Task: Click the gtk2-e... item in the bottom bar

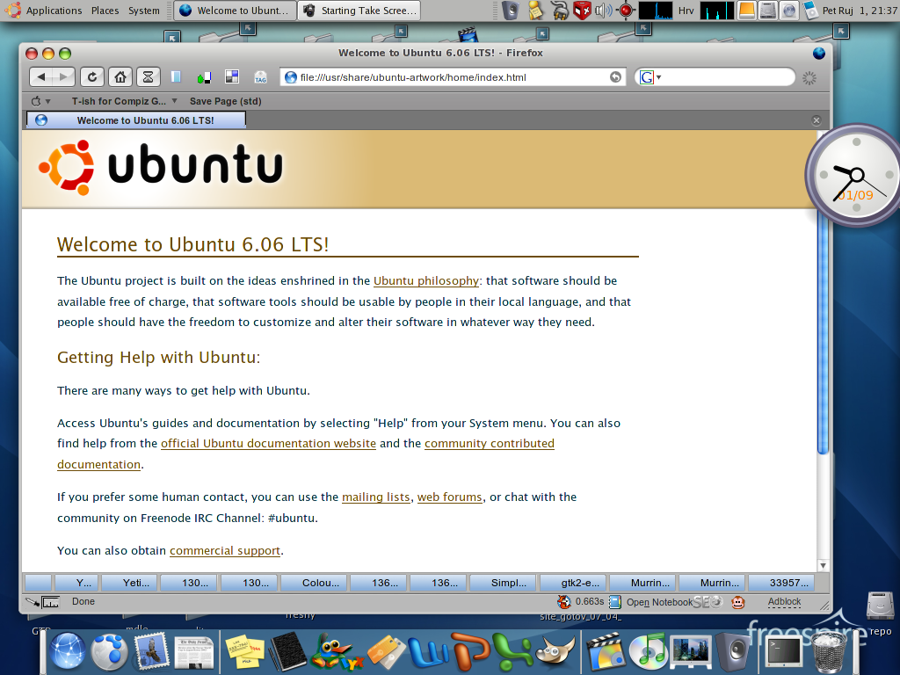Action: click(x=573, y=583)
